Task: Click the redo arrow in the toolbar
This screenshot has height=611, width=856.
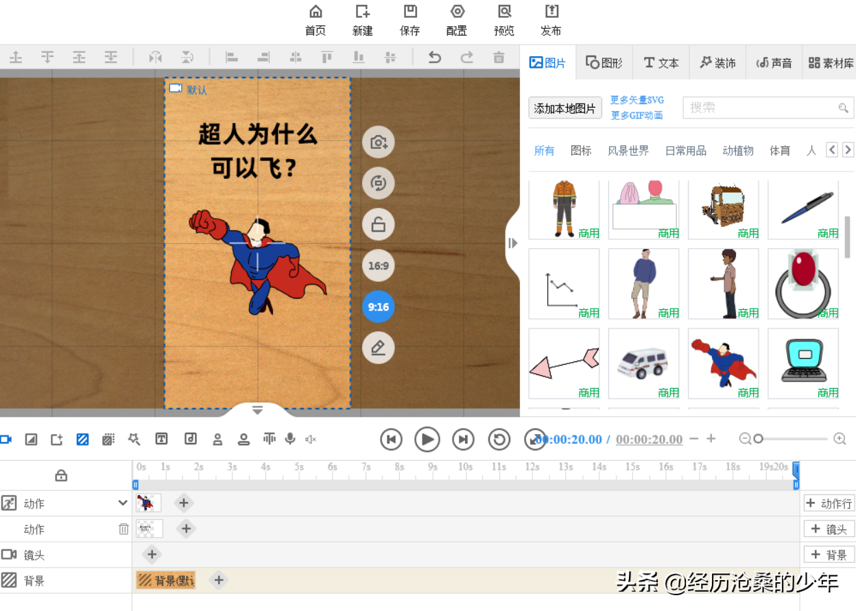Action: tap(467, 58)
